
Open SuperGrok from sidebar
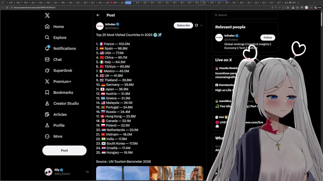(58, 71)
